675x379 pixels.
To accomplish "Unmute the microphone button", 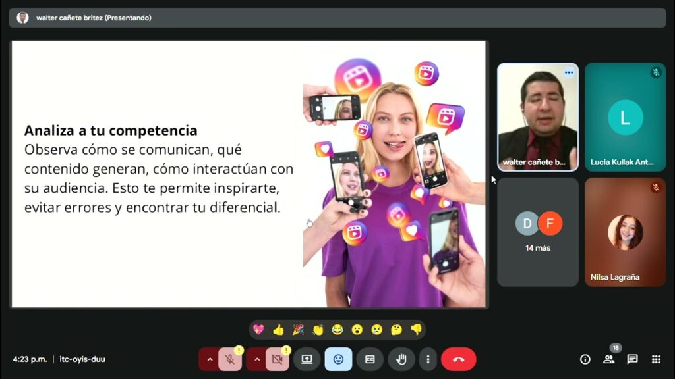I will pyautogui.click(x=230, y=359).
